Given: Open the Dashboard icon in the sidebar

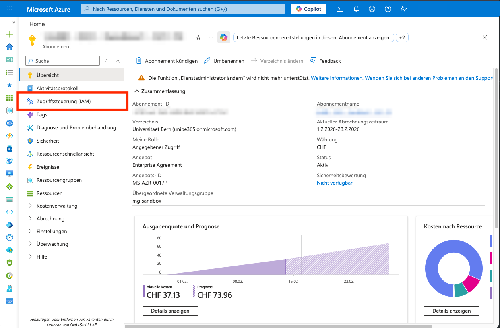Looking at the screenshot, I should point(9,59).
